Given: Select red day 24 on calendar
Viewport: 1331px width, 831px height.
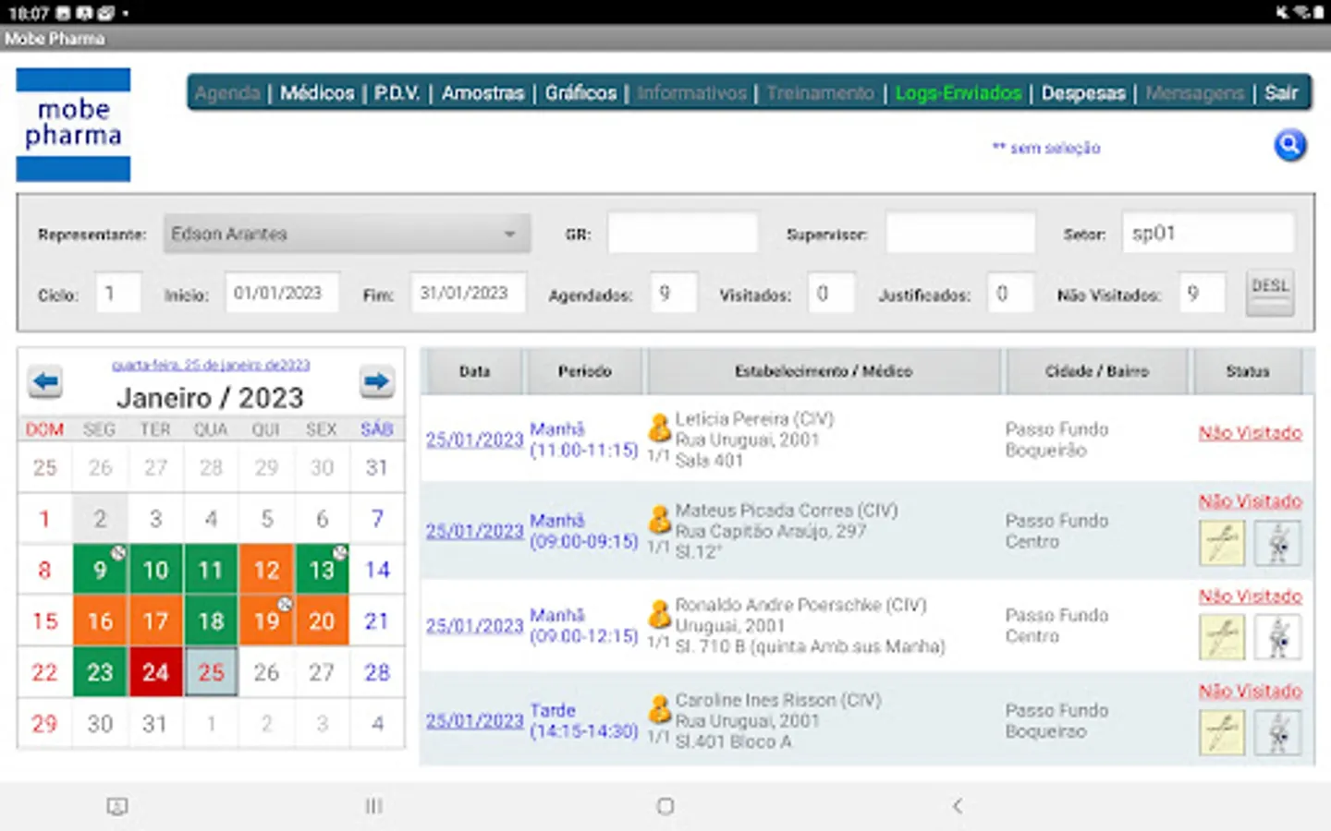Looking at the screenshot, I should tap(155, 672).
